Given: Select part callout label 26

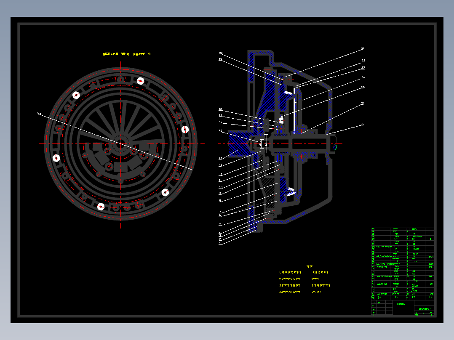Looking at the screenshot, I should click(363, 104).
